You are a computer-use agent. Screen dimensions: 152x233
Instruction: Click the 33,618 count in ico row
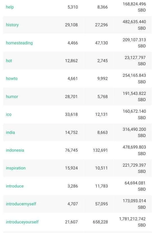[x=71, y=114]
